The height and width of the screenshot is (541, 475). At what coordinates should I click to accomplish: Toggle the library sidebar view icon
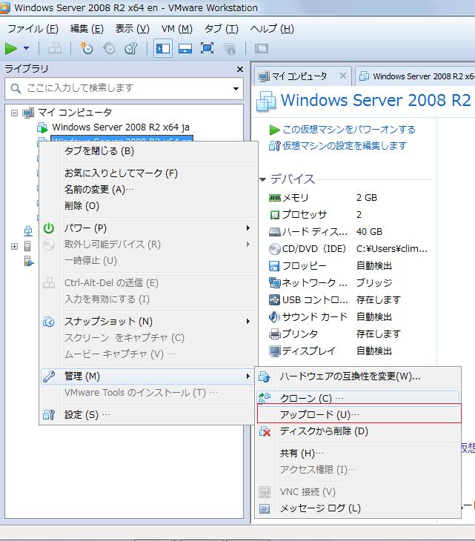163,48
